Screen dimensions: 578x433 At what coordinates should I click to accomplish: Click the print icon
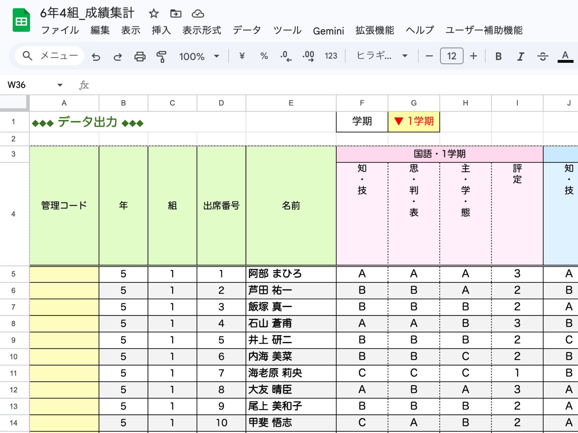(x=140, y=57)
